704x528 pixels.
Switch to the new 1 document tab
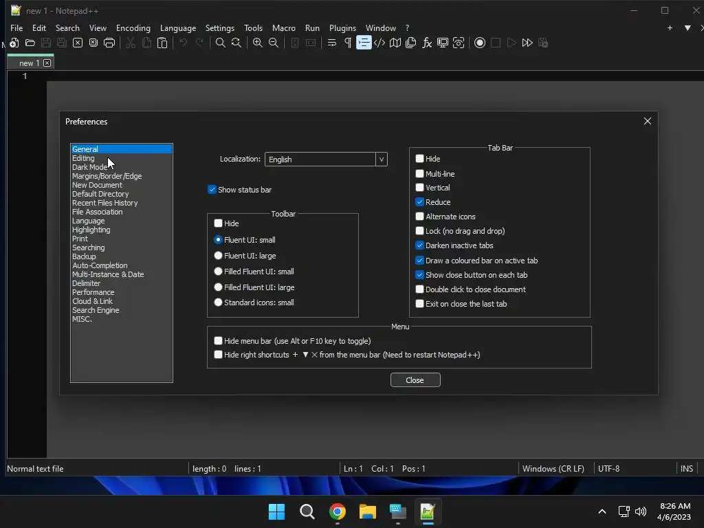click(x=29, y=63)
